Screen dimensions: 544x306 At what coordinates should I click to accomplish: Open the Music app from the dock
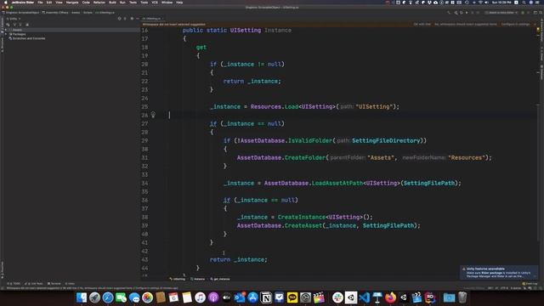click(x=201, y=297)
